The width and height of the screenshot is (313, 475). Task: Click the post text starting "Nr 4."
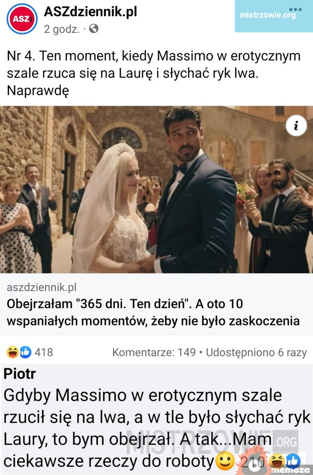[153, 73]
